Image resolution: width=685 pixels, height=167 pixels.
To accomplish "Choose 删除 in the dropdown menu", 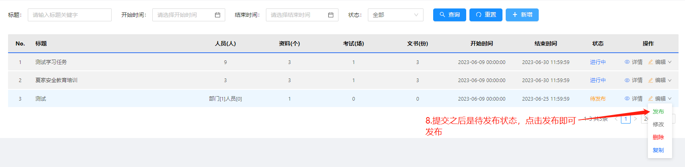I will point(658,137).
